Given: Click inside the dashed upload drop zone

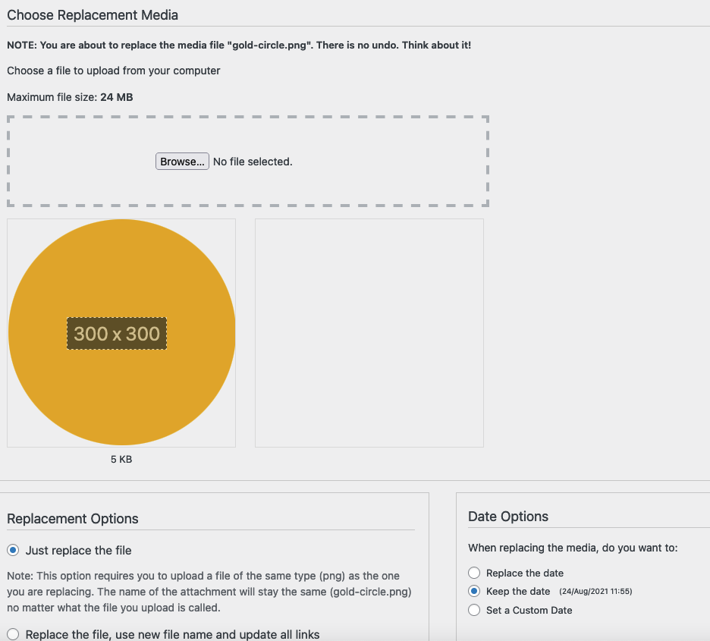Looking at the screenshot, I should [248, 161].
